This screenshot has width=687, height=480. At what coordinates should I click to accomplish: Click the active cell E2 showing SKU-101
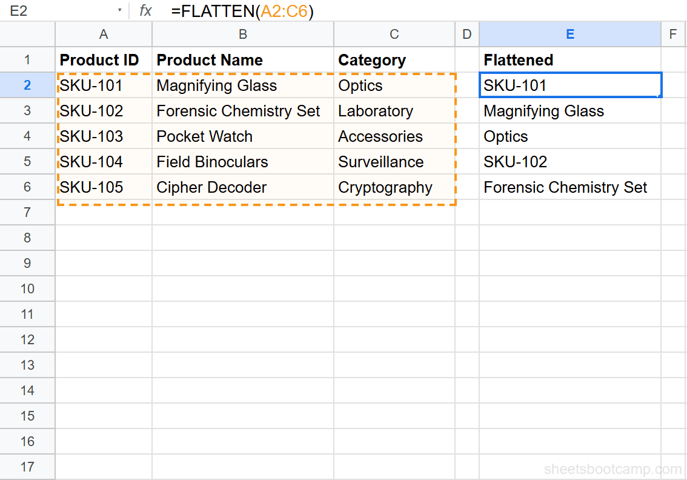coord(569,85)
